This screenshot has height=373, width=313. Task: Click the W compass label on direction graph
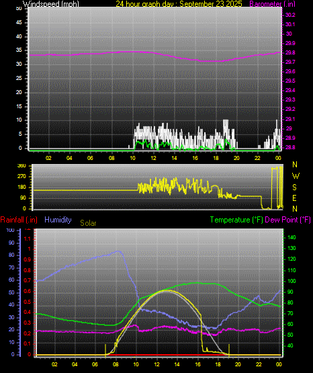(296, 176)
